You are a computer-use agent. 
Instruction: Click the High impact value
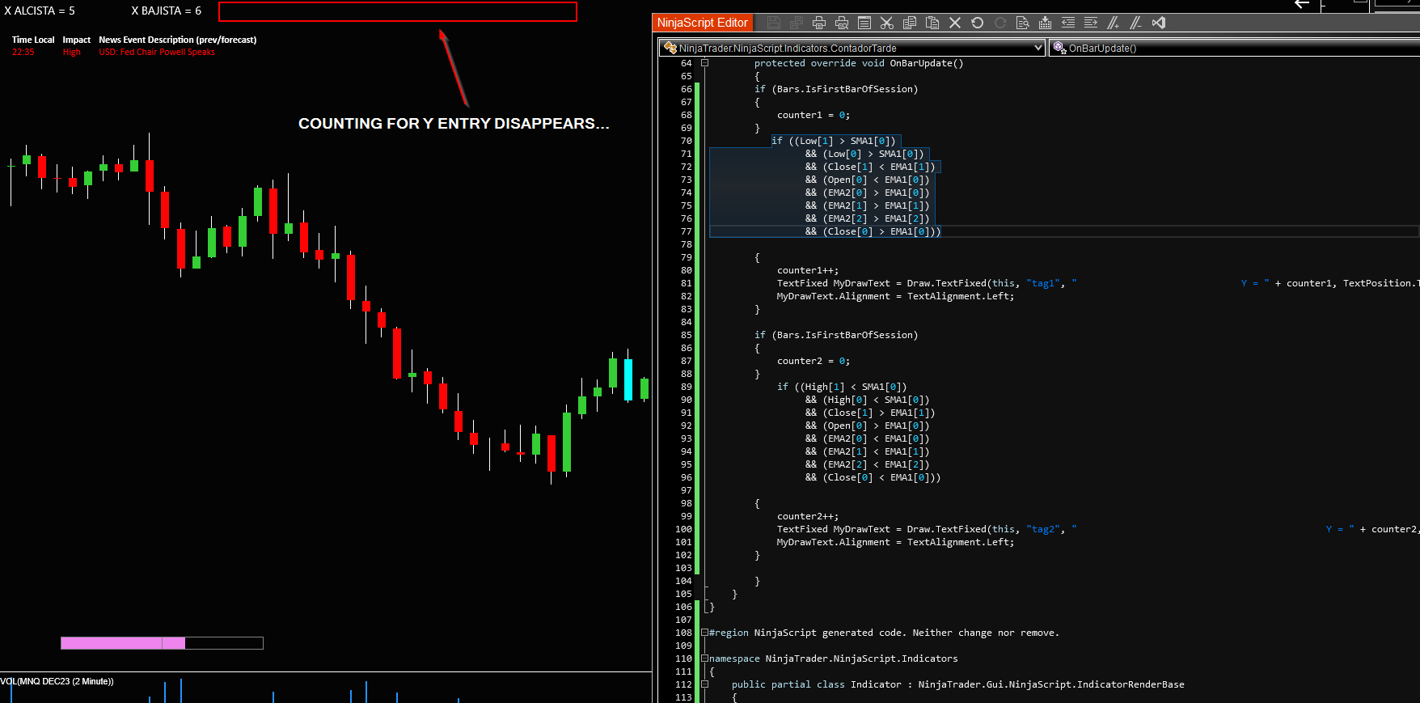point(72,52)
